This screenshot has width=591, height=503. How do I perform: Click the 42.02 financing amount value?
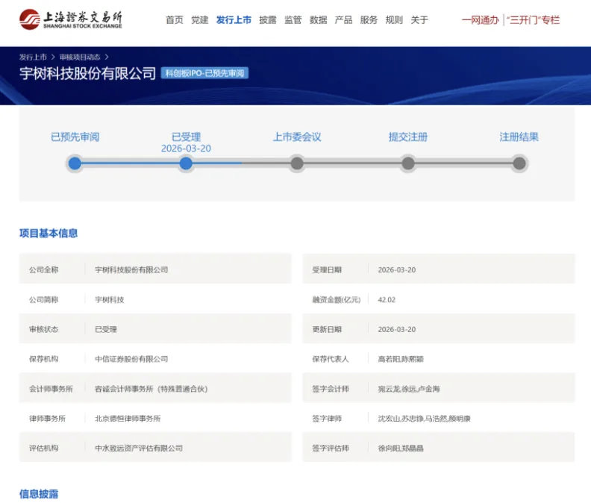pos(387,300)
